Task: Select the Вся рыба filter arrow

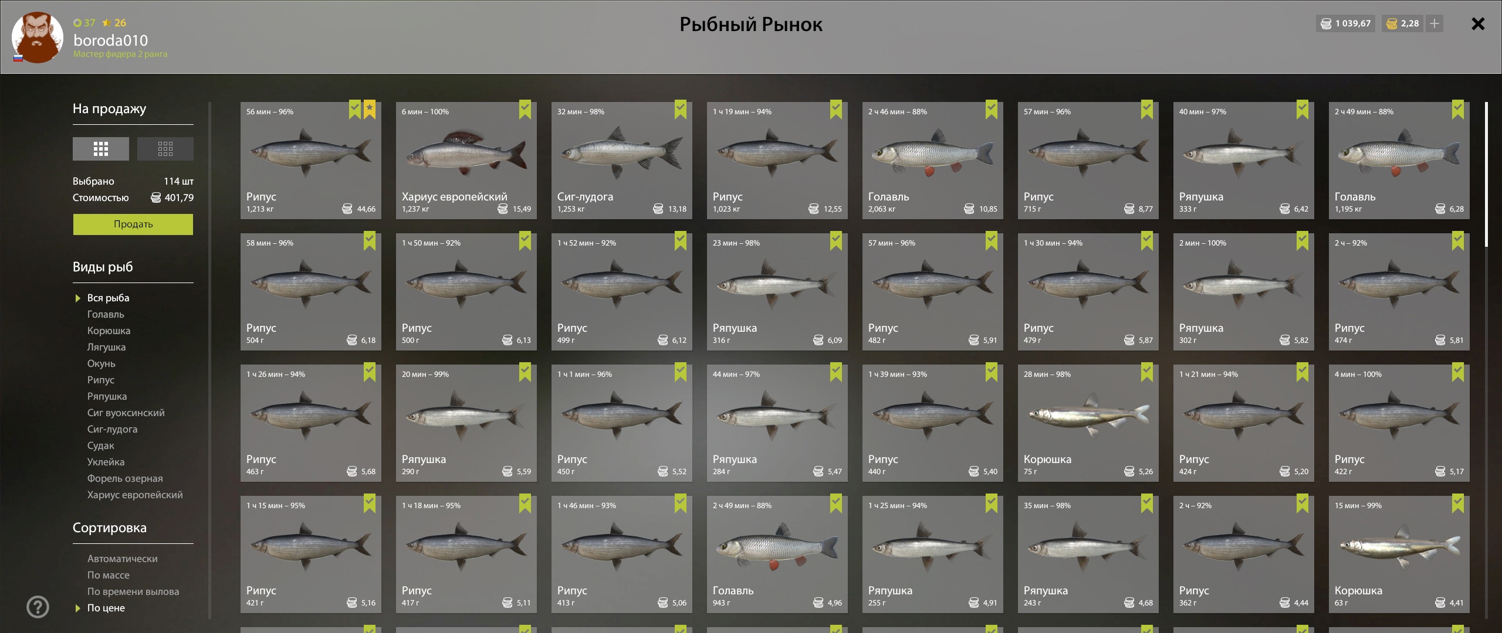Action: 77,298
